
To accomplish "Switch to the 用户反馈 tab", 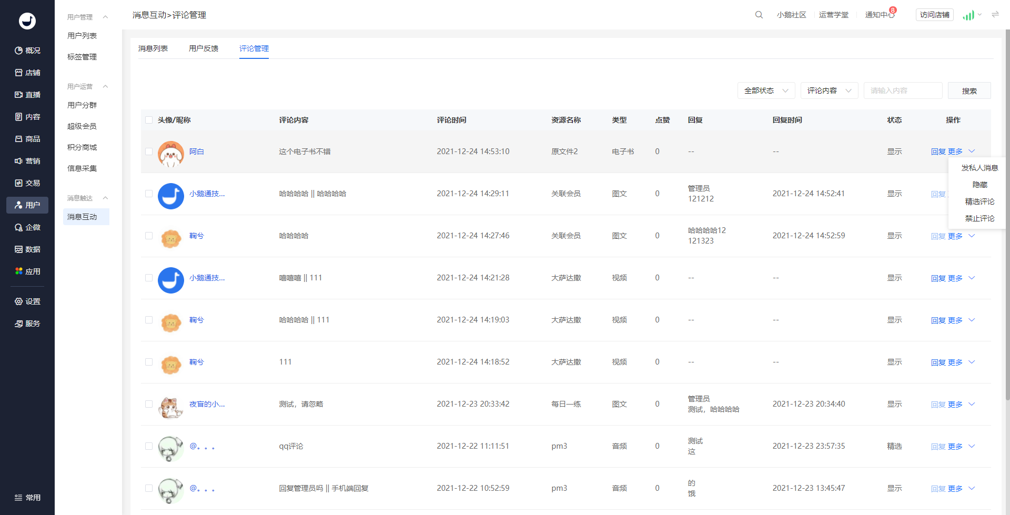I will pos(204,48).
